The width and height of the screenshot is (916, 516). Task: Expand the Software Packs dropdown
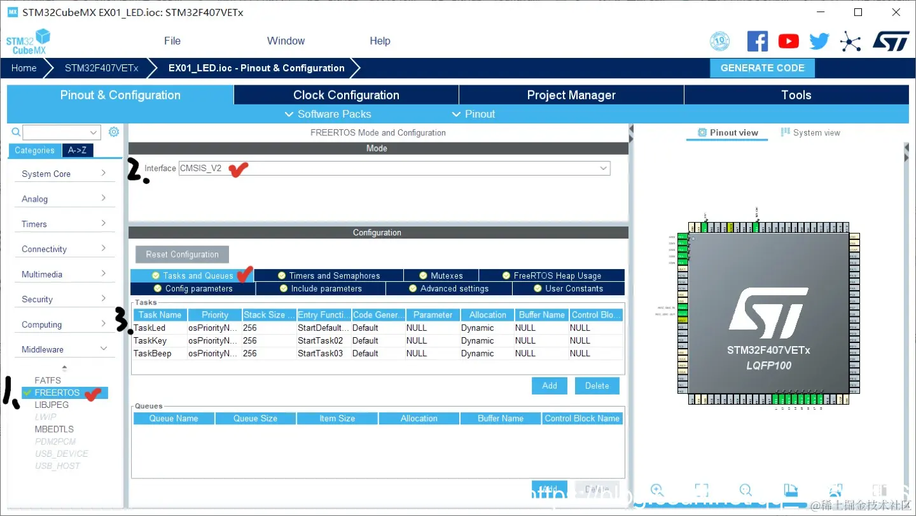(x=328, y=114)
